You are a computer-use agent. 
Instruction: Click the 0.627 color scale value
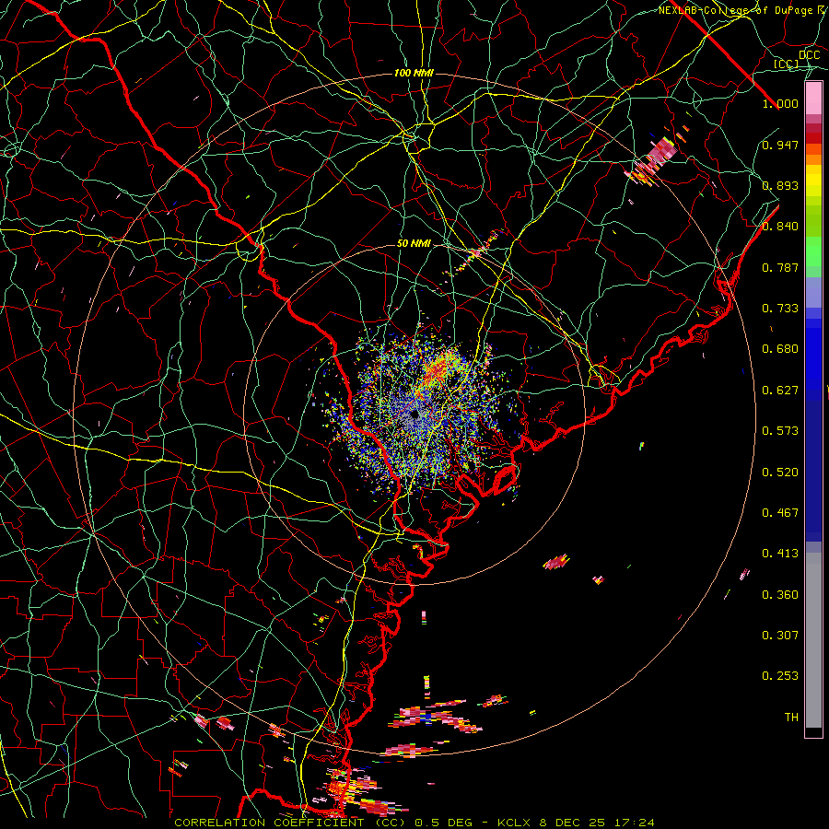pyautogui.click(x=780, y=391)
